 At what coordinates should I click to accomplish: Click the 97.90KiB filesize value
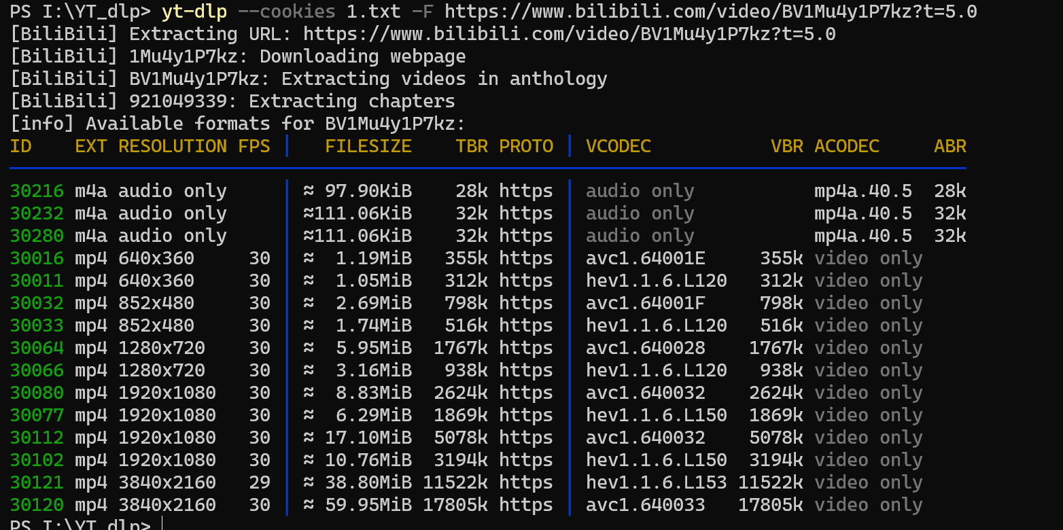368,191
